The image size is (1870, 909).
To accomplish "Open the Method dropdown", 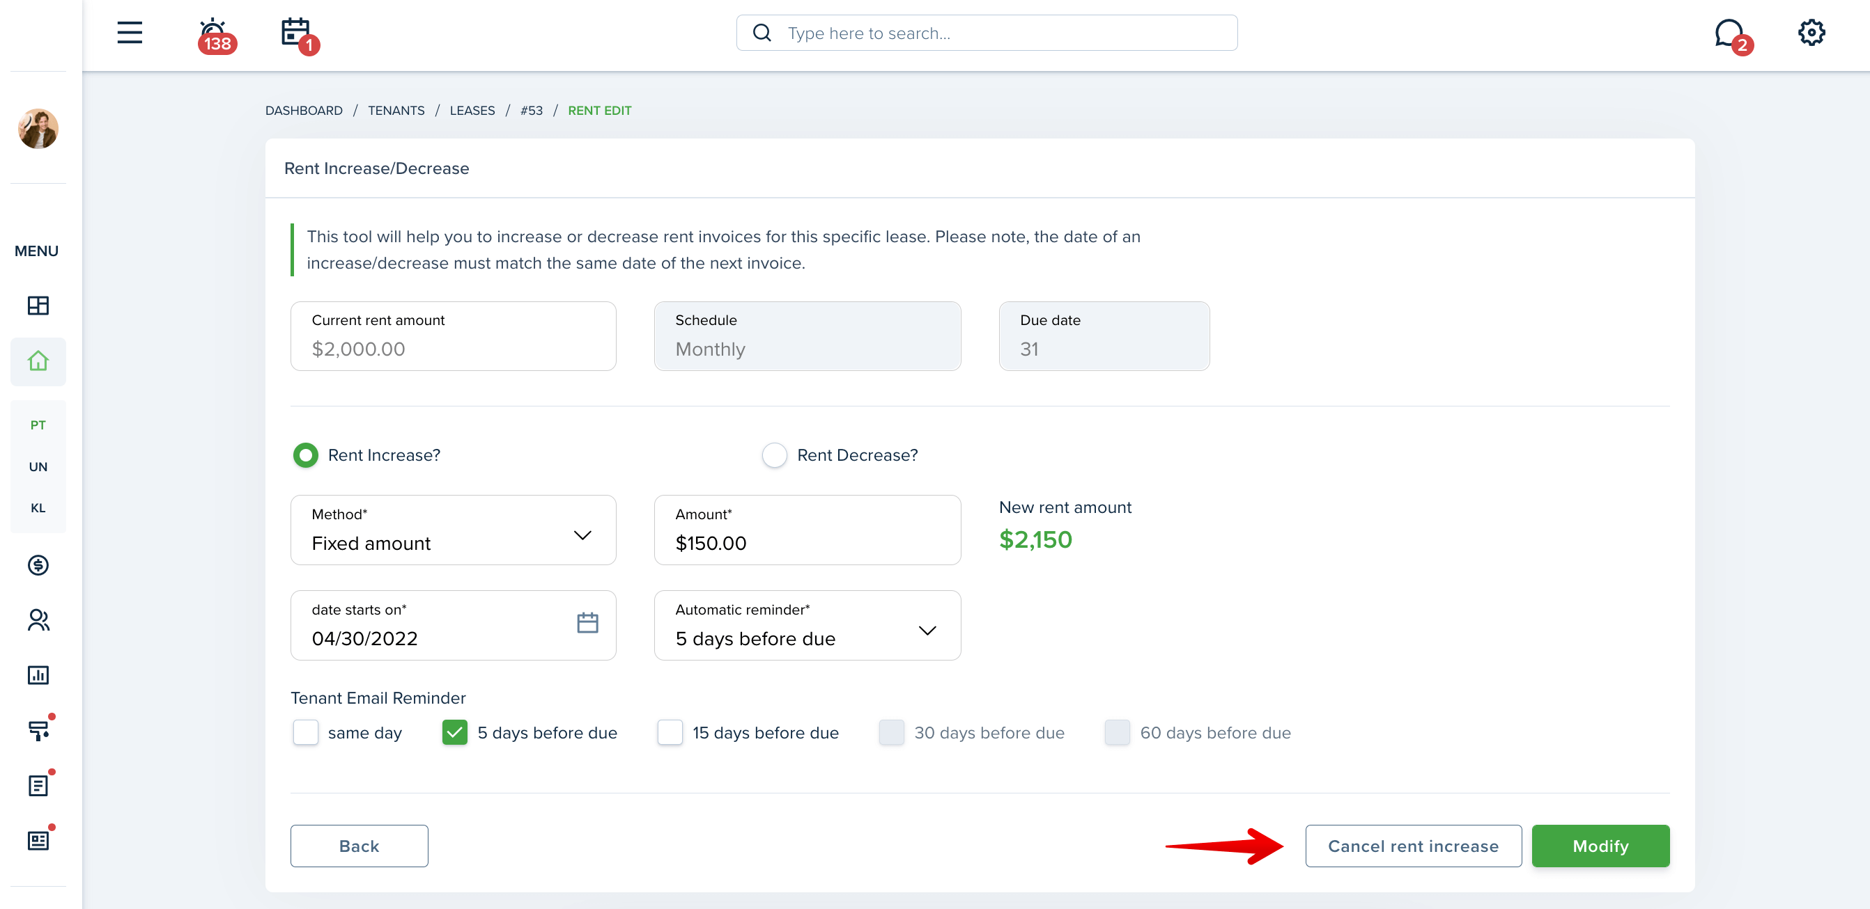I will click(x=453, y=530).
